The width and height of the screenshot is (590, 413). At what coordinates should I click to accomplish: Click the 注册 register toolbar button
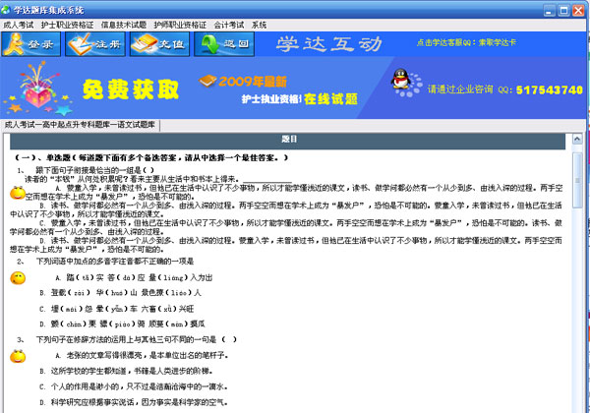coord(95,44)
